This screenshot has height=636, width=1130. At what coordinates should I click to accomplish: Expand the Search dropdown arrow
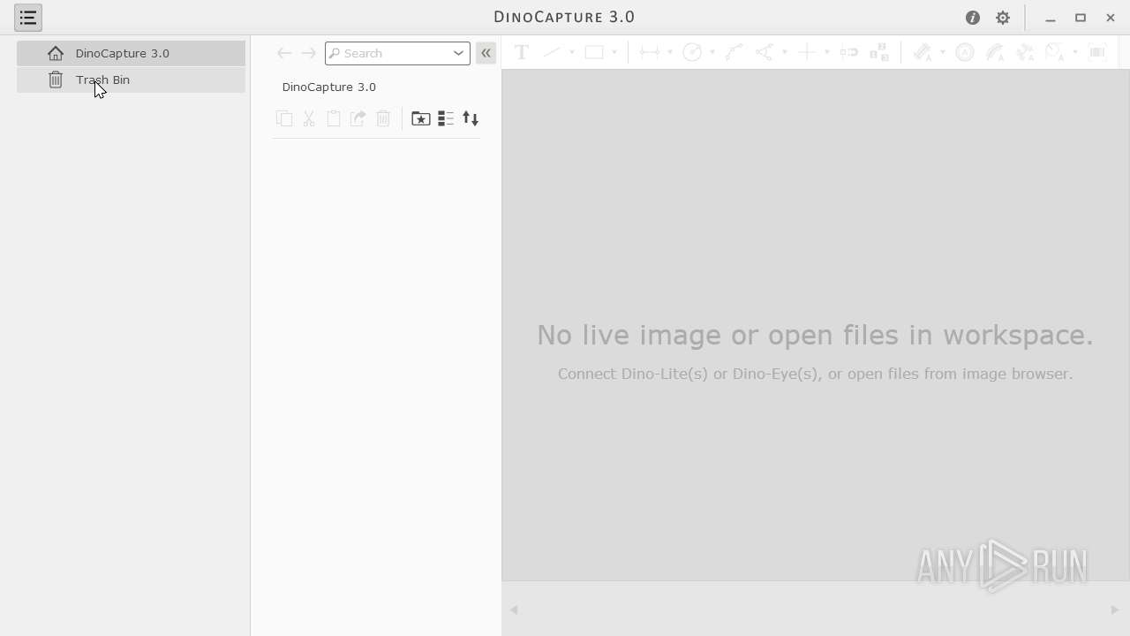pos(459,53)
